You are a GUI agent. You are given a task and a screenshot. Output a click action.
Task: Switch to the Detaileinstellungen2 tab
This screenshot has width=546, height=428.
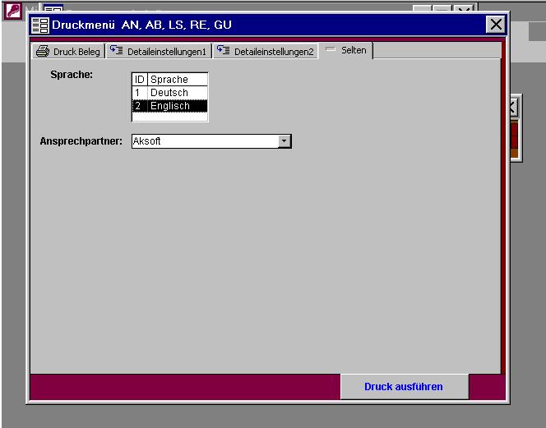coord(273,52)
